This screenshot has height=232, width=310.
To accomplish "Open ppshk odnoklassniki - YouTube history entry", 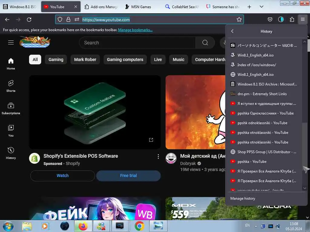I will pos(264,123).
